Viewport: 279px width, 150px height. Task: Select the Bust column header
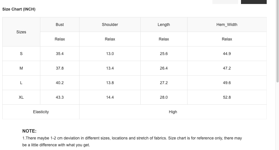point(60,25)
